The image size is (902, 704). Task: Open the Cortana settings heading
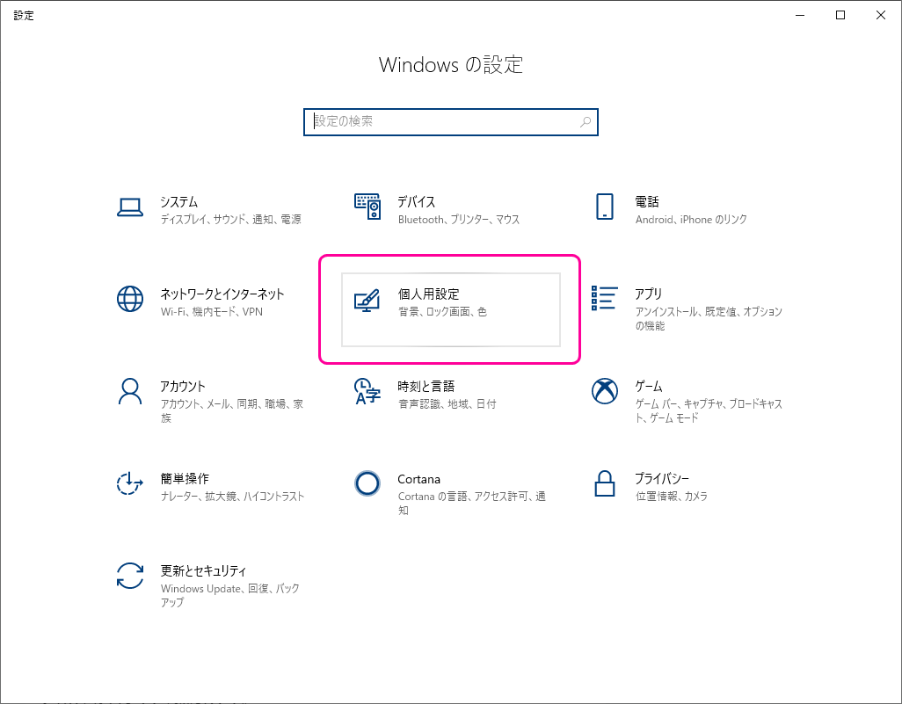point(418,479)
